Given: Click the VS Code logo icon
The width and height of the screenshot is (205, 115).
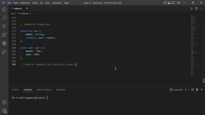Looking at the screenshot, I should (3, 3).
